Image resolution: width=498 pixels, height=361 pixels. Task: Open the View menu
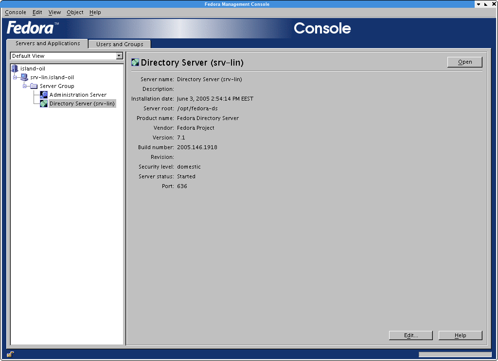coord(54,12)
